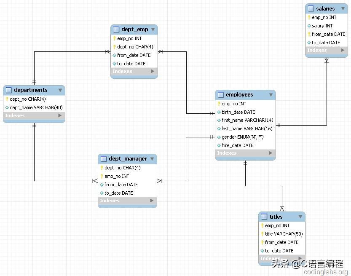
Task: Click key icon beside employees emp_no
Action: 219,104
